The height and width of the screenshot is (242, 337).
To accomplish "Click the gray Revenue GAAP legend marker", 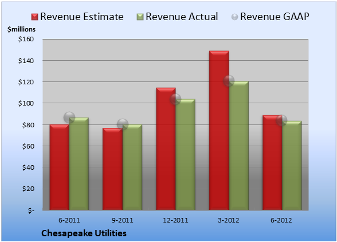I will coord(235,17).
